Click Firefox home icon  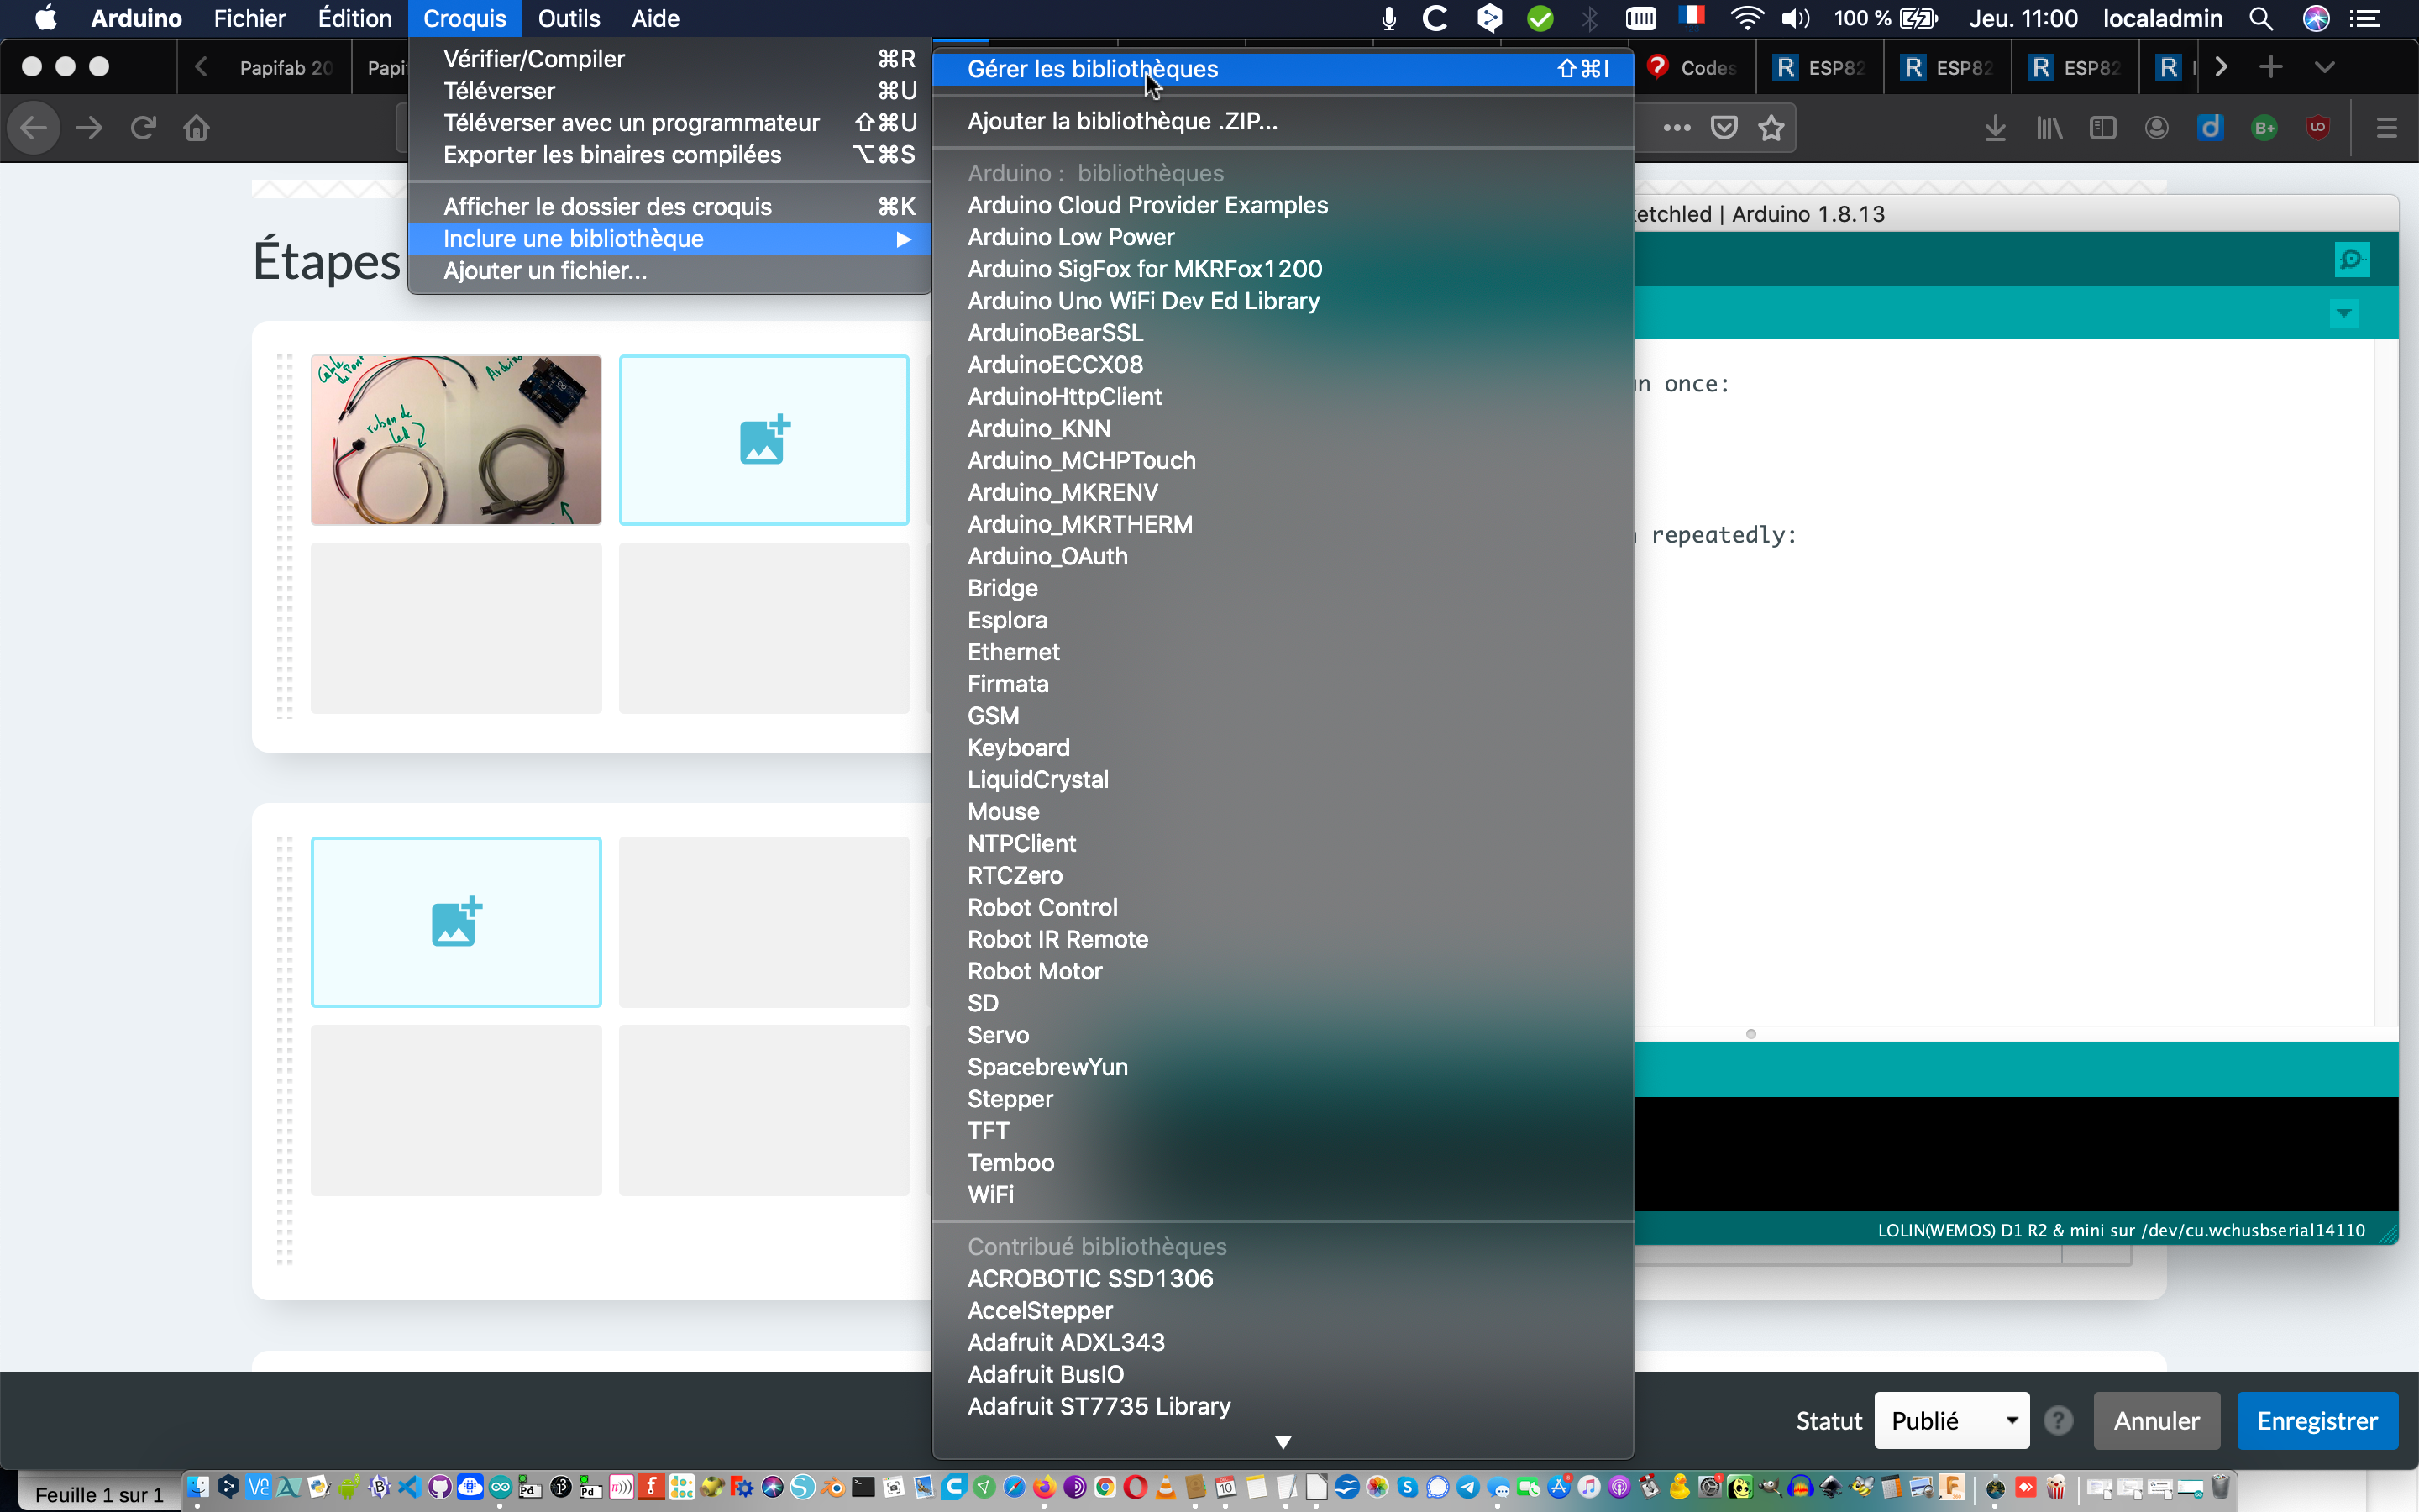point(197,128)
